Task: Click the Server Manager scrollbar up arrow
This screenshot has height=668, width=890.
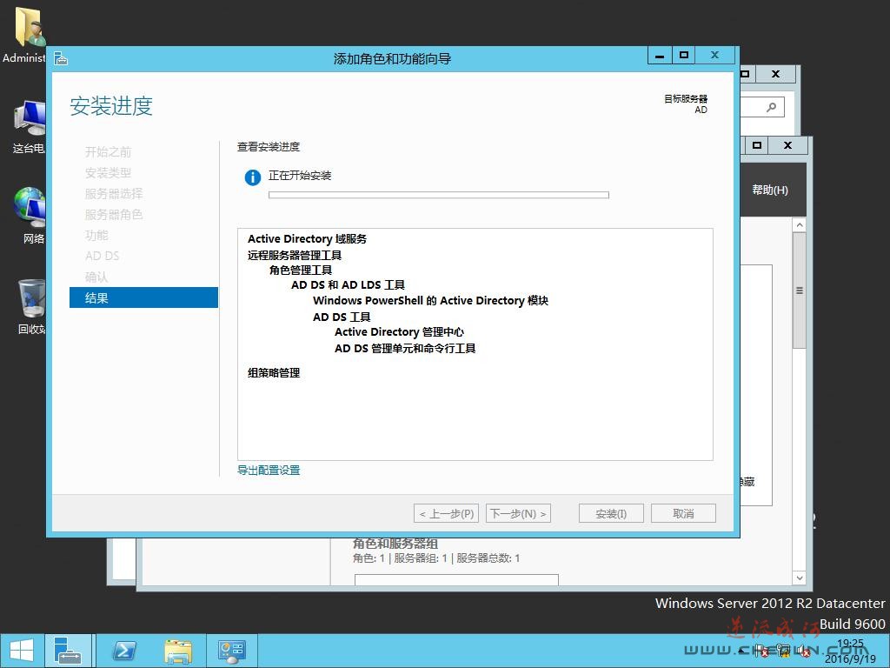Action: [x=800, y=225]
